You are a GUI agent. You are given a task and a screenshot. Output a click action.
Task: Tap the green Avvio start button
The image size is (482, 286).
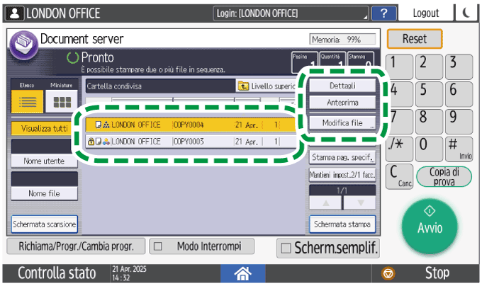click(x=430, y=227)
